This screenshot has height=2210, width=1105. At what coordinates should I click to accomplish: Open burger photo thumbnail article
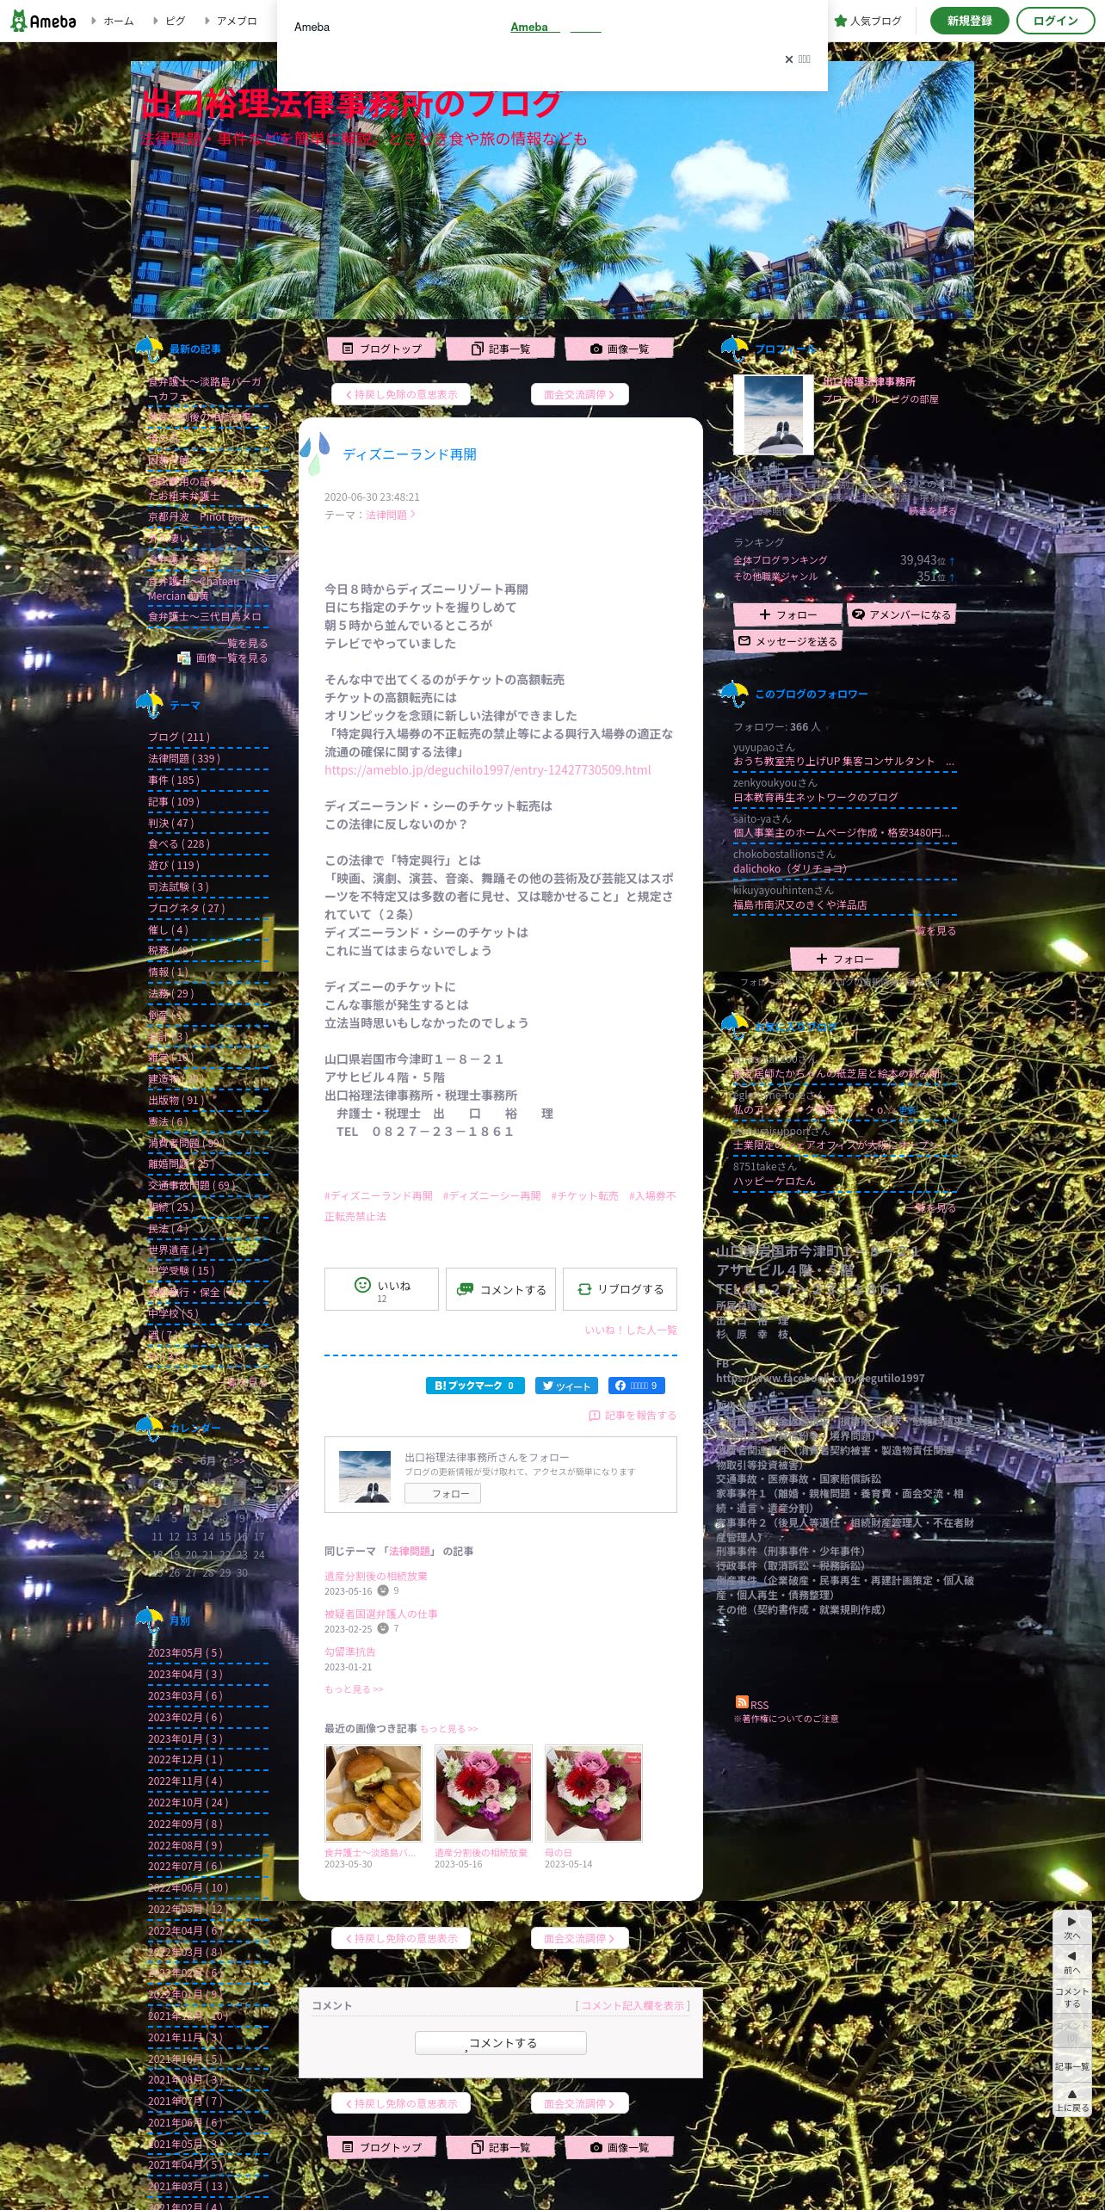tap(373, 1793)
